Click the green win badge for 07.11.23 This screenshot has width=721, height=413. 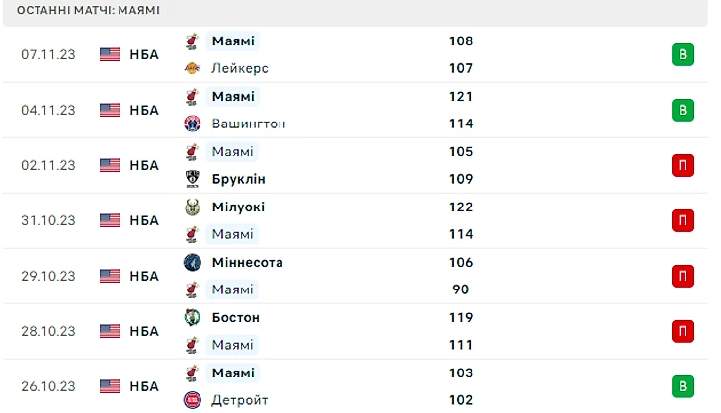tap(681, 54)
